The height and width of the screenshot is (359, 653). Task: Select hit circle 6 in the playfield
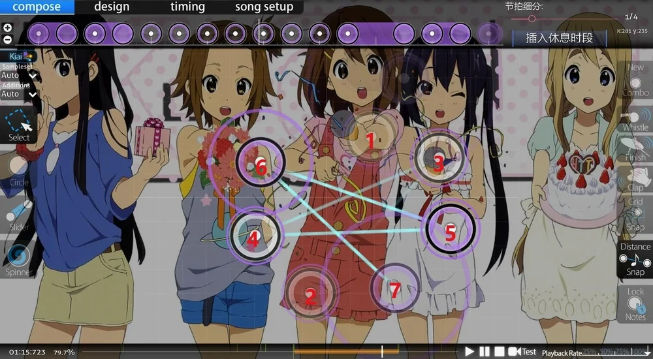tap(261, 163)
